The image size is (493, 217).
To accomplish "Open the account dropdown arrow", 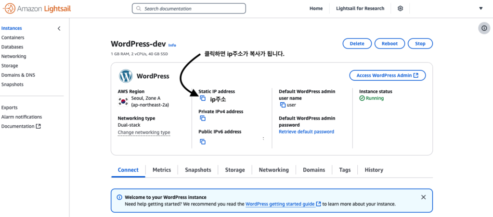I will [x=481, y=9].
